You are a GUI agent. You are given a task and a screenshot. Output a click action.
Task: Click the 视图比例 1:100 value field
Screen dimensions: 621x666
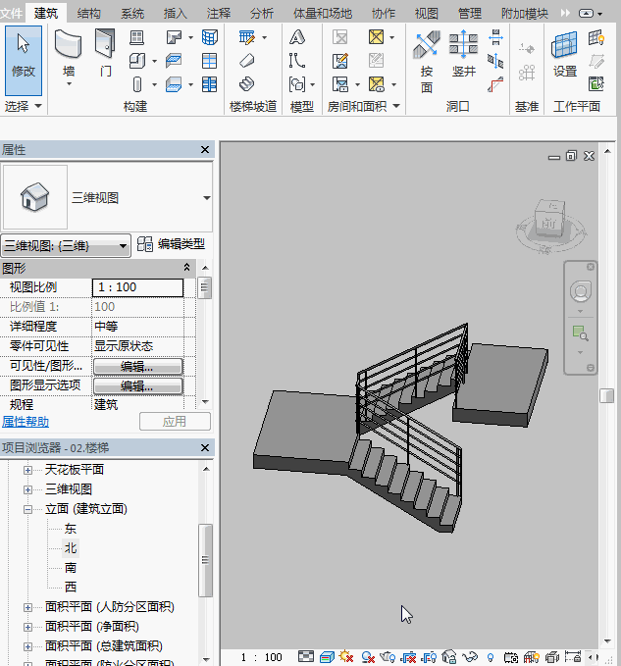(x=137, y=287)
